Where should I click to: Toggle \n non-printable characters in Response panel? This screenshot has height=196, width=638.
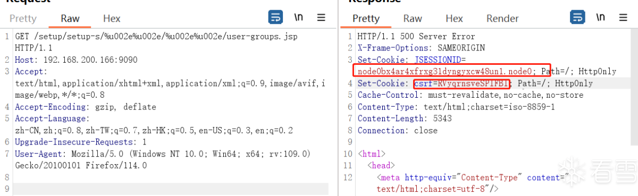click(x=601, y=17)
